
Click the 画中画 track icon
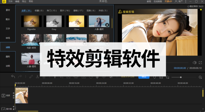[x=3, y=109]
